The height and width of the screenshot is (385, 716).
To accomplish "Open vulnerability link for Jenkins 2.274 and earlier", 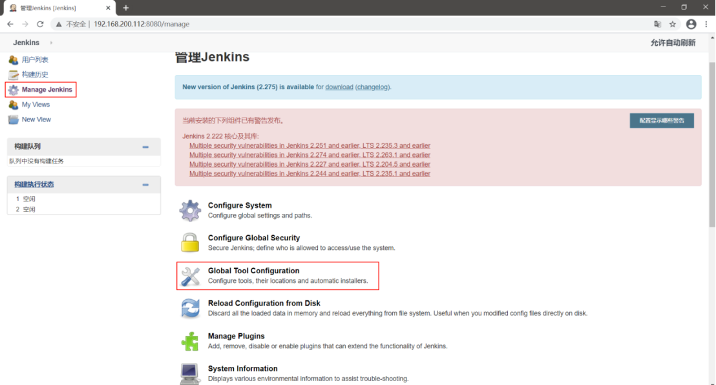I will (310, 155).
